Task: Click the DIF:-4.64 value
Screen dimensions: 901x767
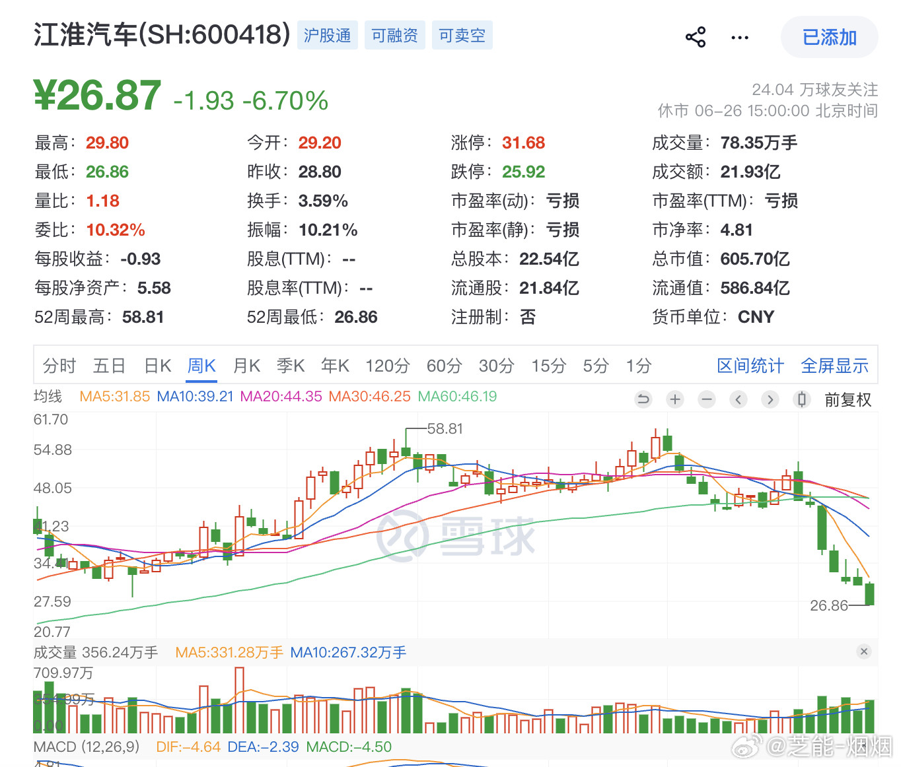Action: point(188,747)
